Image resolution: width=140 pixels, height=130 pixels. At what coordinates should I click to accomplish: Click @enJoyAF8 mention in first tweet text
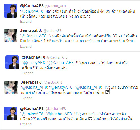[x=32, y=11]
